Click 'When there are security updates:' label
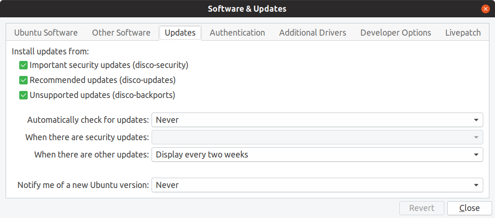Viewport: 495px width, 218px height. click(87, 137)
